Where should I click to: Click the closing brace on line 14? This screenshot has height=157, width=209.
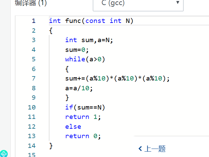pos(51,146)
